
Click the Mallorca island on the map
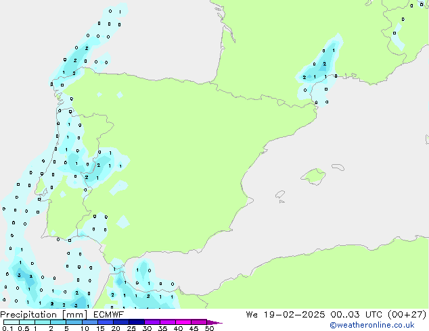point(313,176)
